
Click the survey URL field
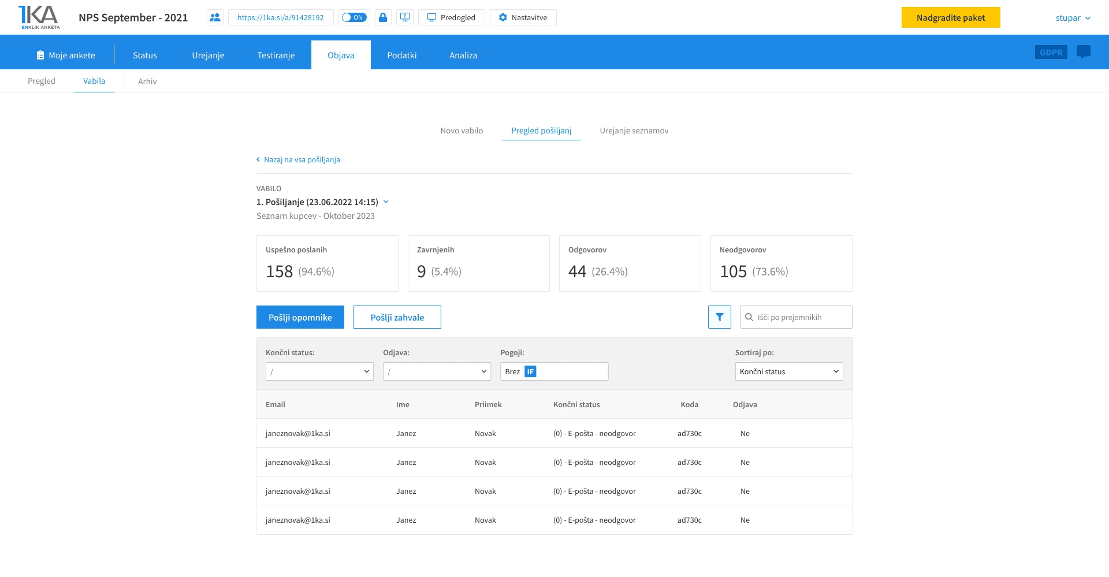[x=280, y=17]
